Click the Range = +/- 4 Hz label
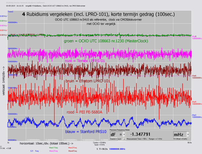This screenshot has height=154, width=202. (155, 139)
